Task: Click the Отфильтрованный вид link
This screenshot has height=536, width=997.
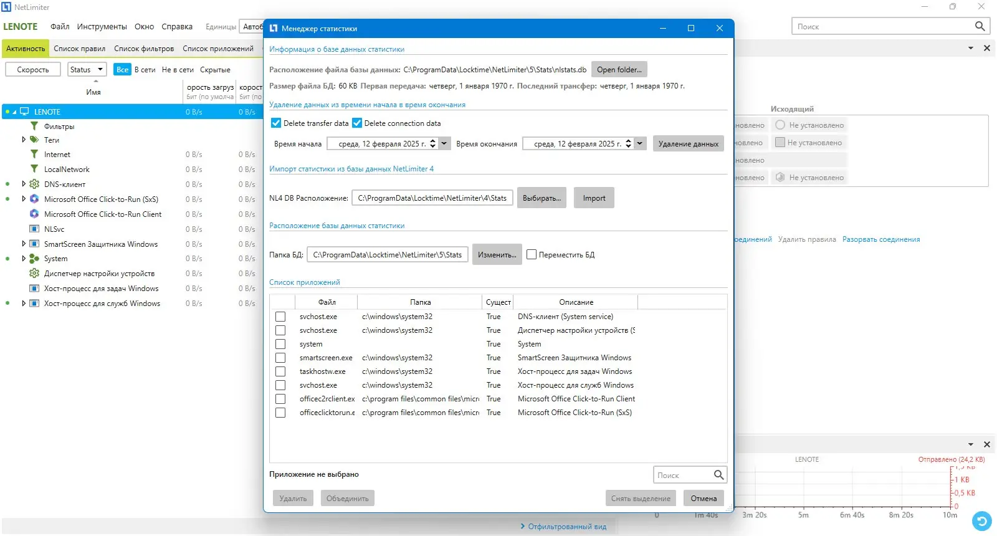Action: tap(567, 527)
